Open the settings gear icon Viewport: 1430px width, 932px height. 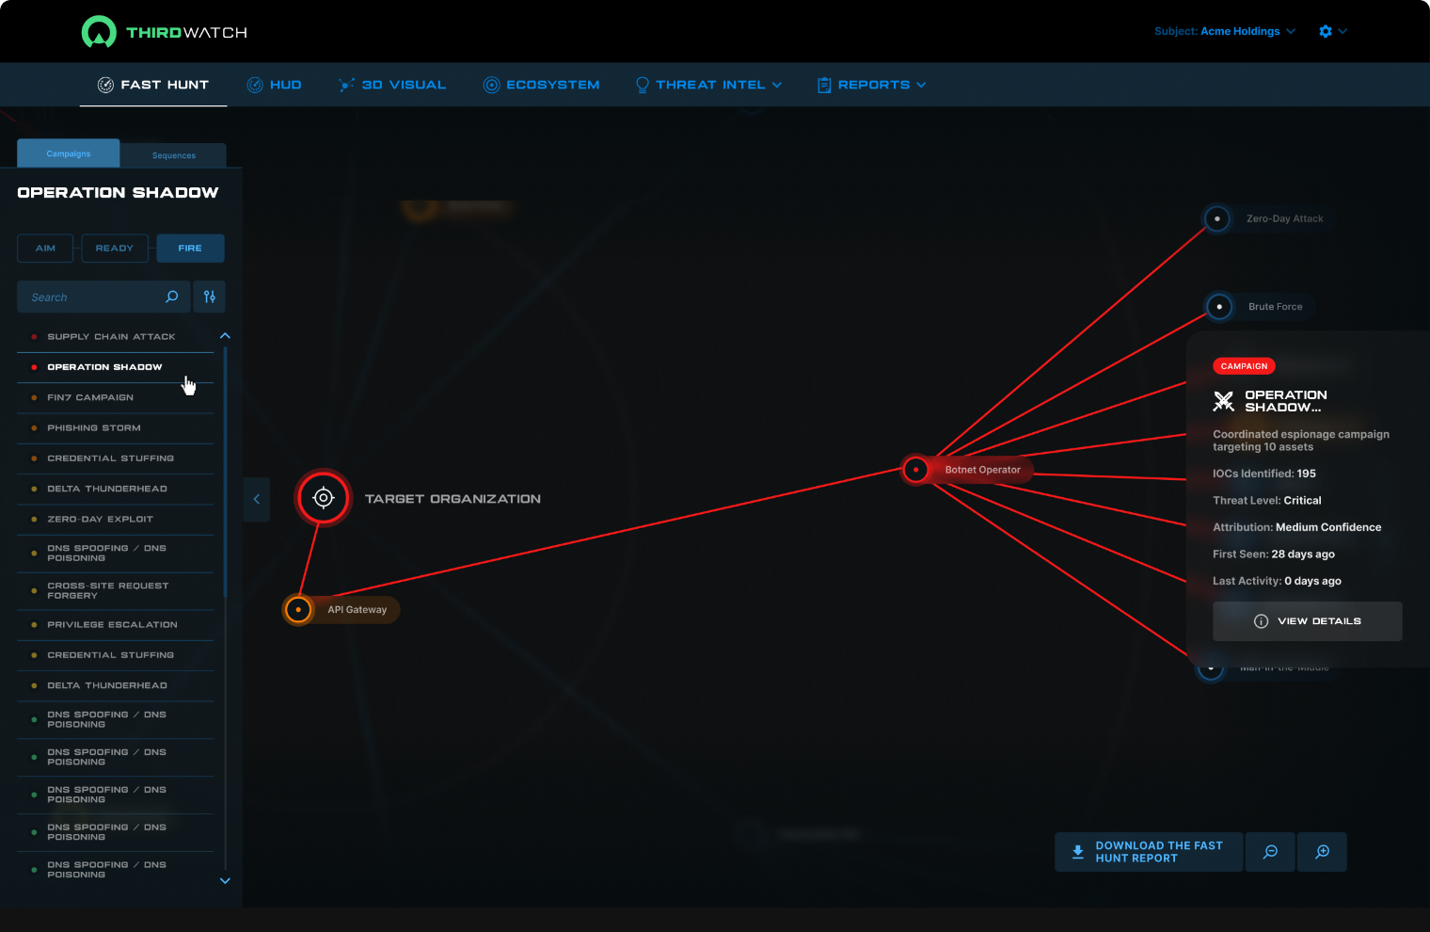[1326, 31]
